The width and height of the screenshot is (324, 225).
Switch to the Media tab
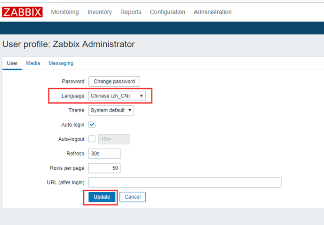pyautogui.click(x=33, y=63)
